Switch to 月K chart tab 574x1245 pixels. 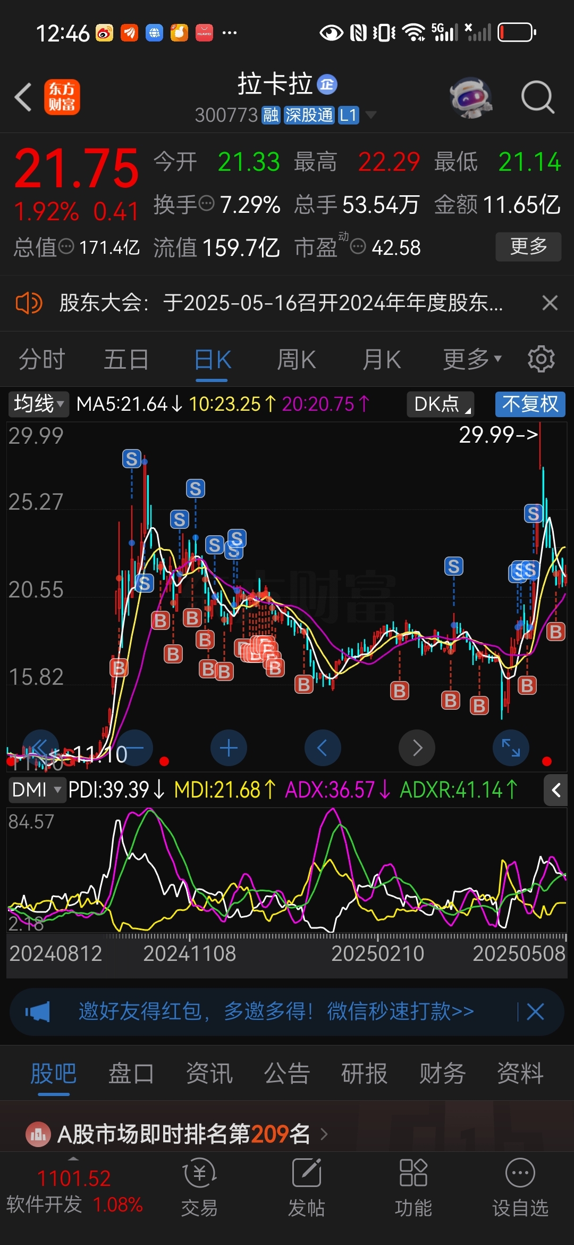click(382, 360)
